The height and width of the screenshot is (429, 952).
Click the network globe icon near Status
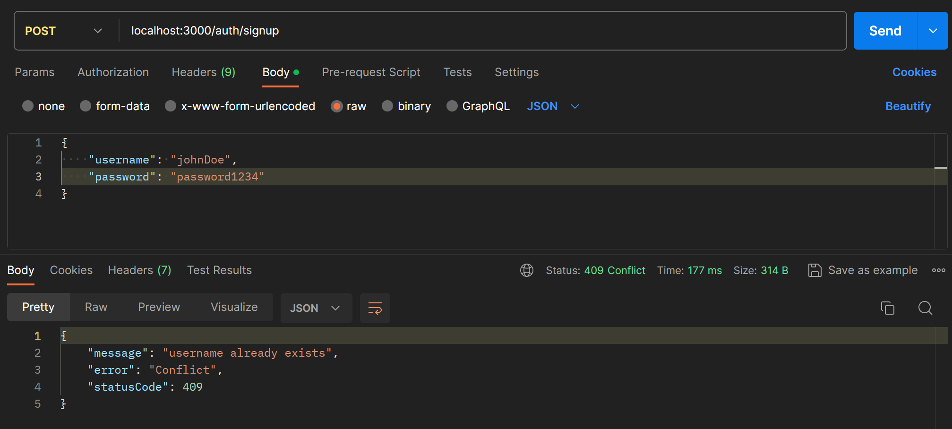(527, 270)
